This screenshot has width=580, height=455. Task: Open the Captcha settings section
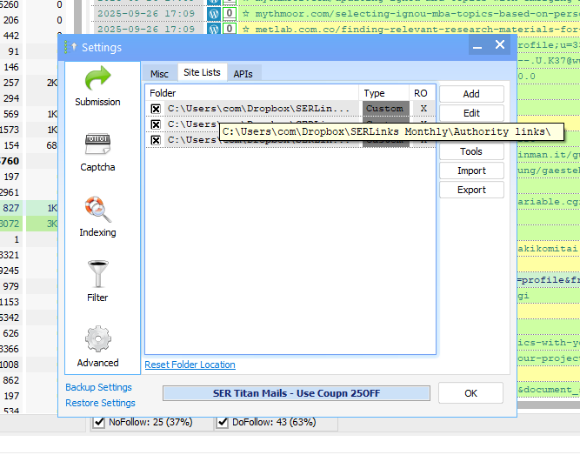(x=97, y=151)
